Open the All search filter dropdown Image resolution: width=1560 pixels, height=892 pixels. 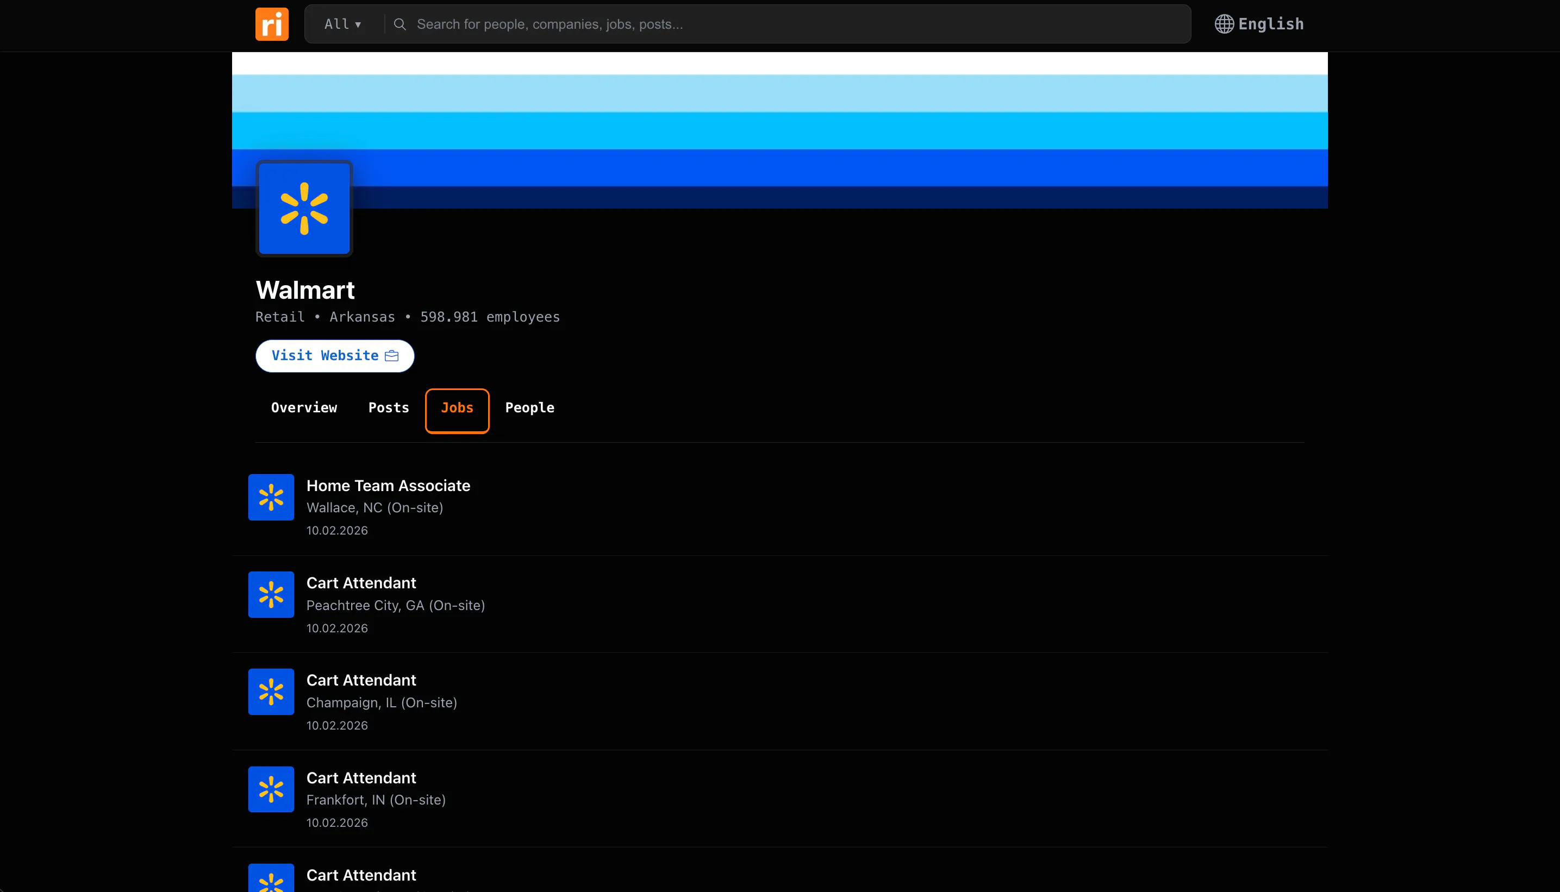[x=342, y=24]
